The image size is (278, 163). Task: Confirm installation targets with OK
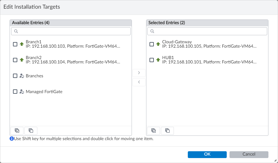coord(207,154)
